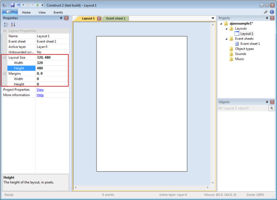Collapse the ajaxexample1 project node
The image size is (277, 200).
(x=221, y=24)
